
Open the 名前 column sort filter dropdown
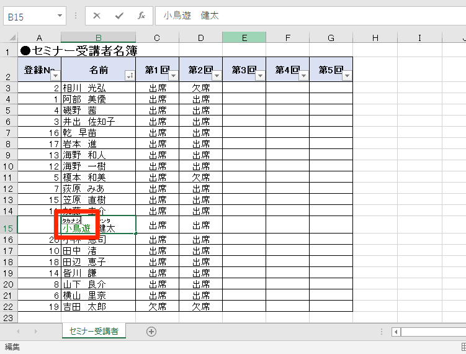130,76
